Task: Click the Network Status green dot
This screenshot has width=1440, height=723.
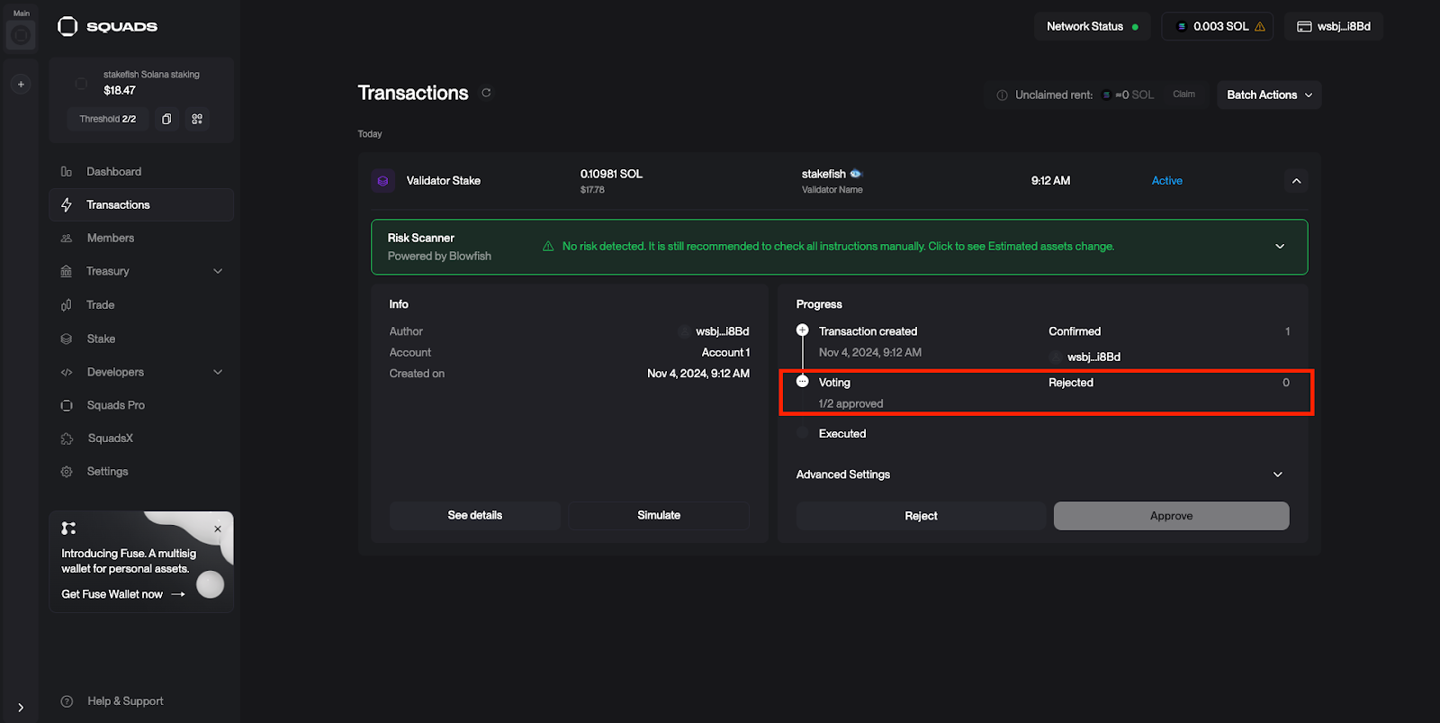Action: 1135,27
